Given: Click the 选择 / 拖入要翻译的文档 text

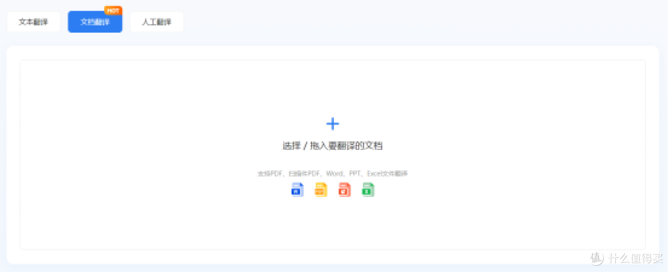Looking at the screenshot, I should point(333,146).
